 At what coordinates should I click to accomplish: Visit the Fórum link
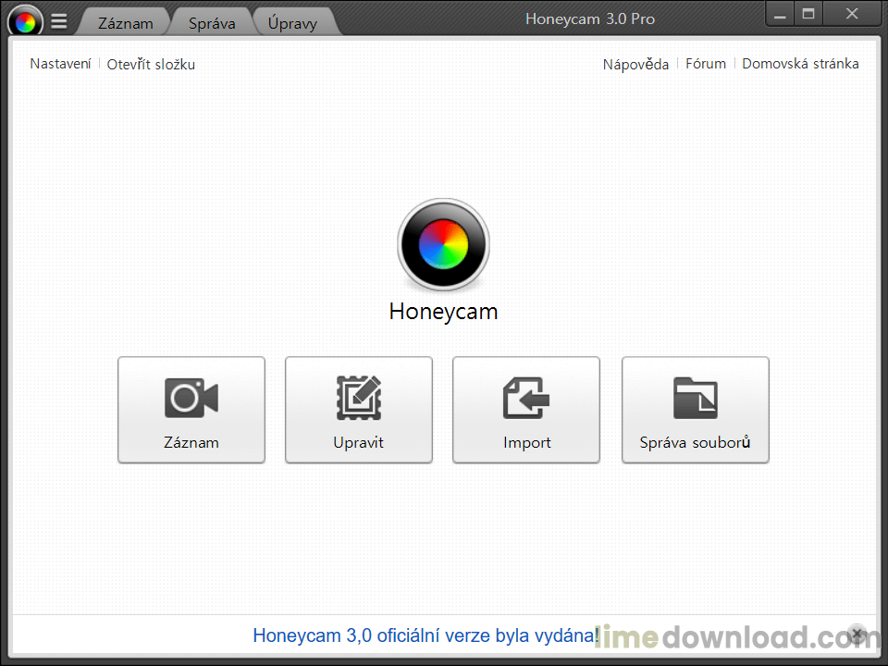(705, 64)
